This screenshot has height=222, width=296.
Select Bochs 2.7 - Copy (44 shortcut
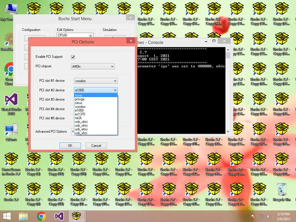tap(214, 14)
